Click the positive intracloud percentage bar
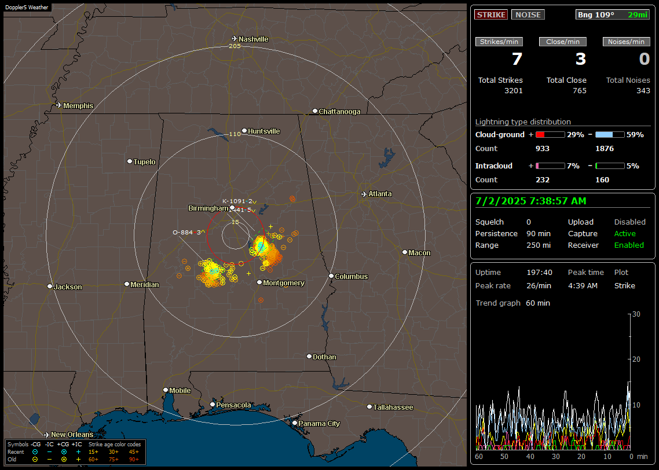This screenshot has width=659, height=470. [x=550, y=166]
